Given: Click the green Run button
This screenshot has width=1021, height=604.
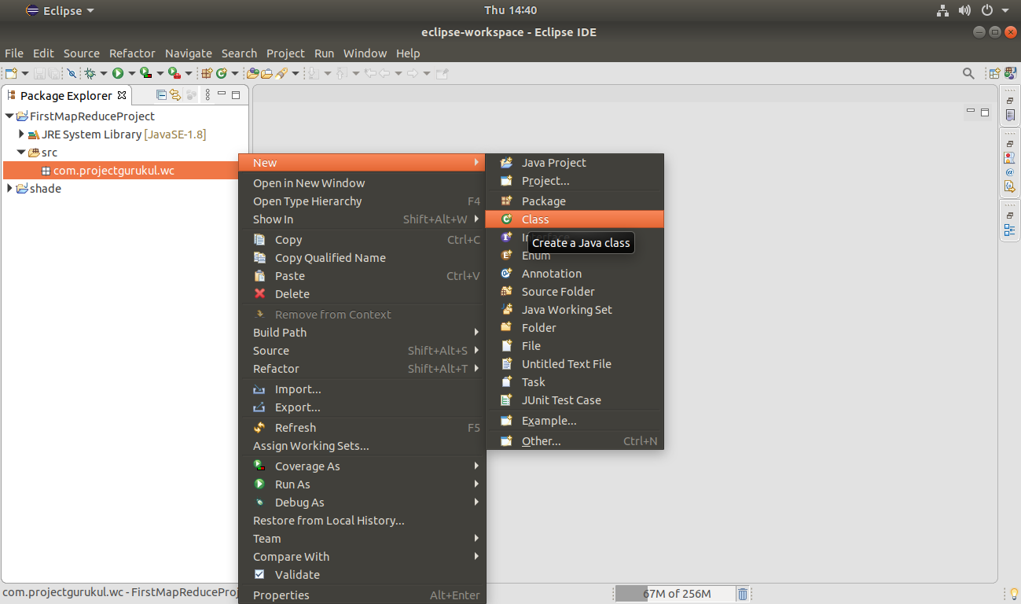Looking at the screenshot, I should pos(118,73).
